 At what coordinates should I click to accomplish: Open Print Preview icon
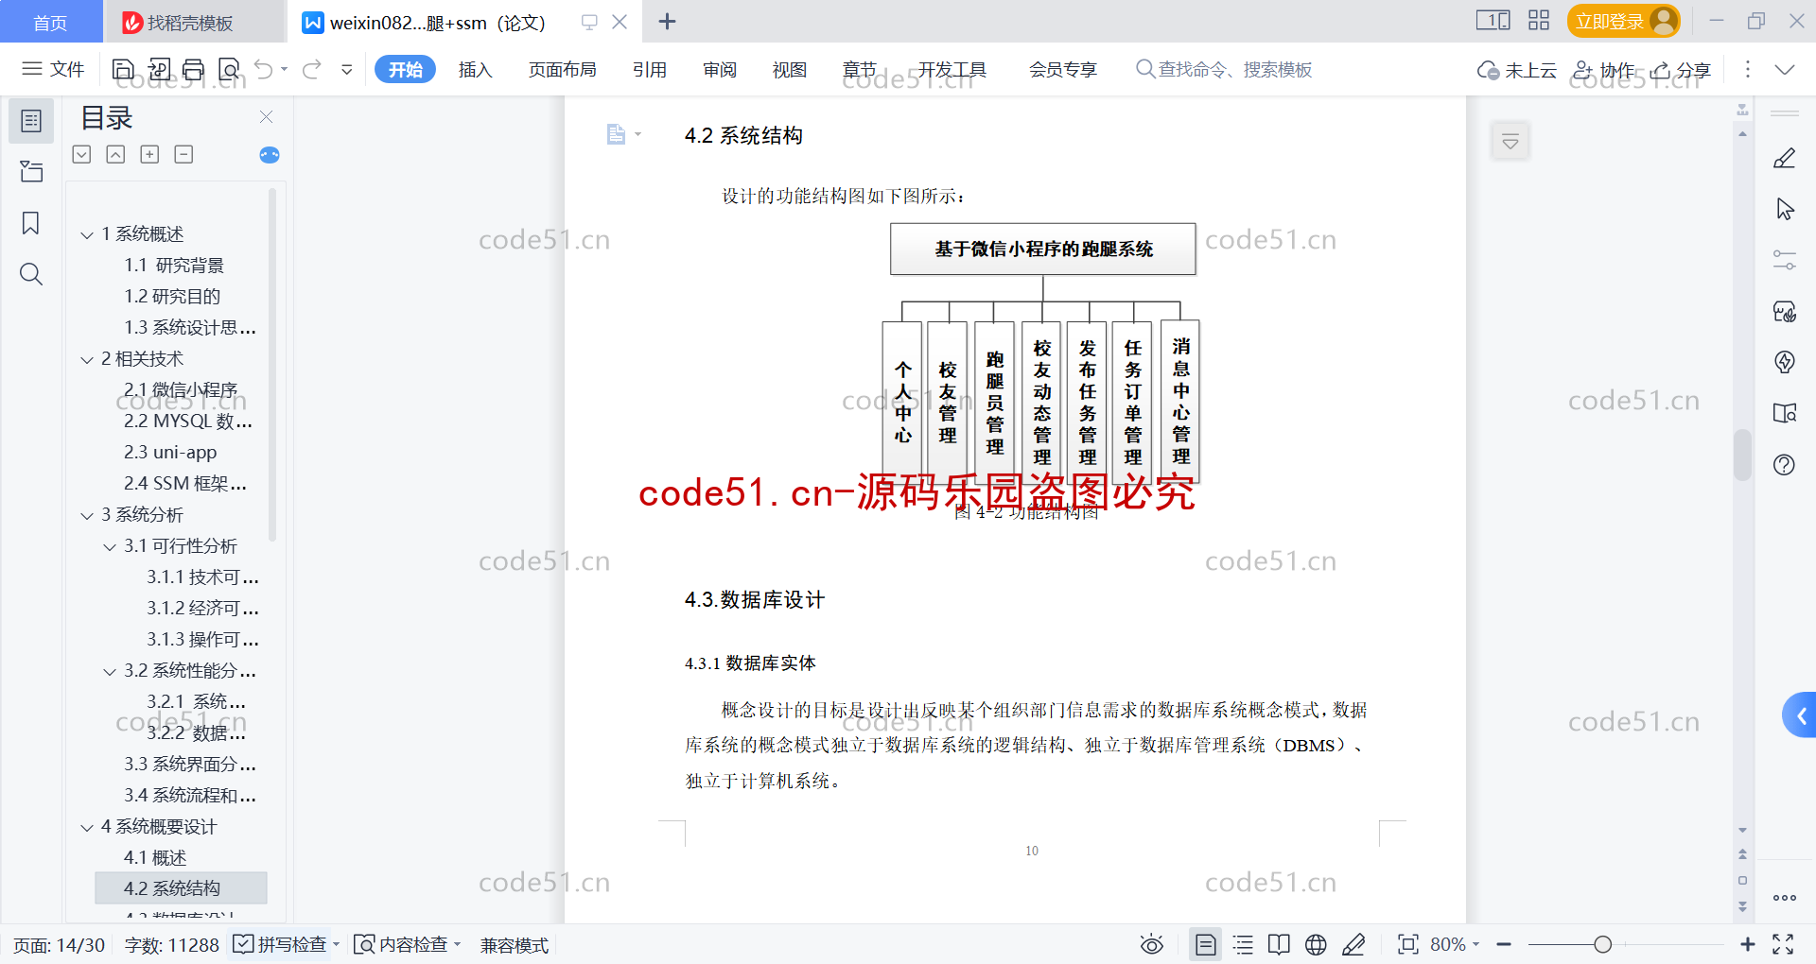[229, 69]
